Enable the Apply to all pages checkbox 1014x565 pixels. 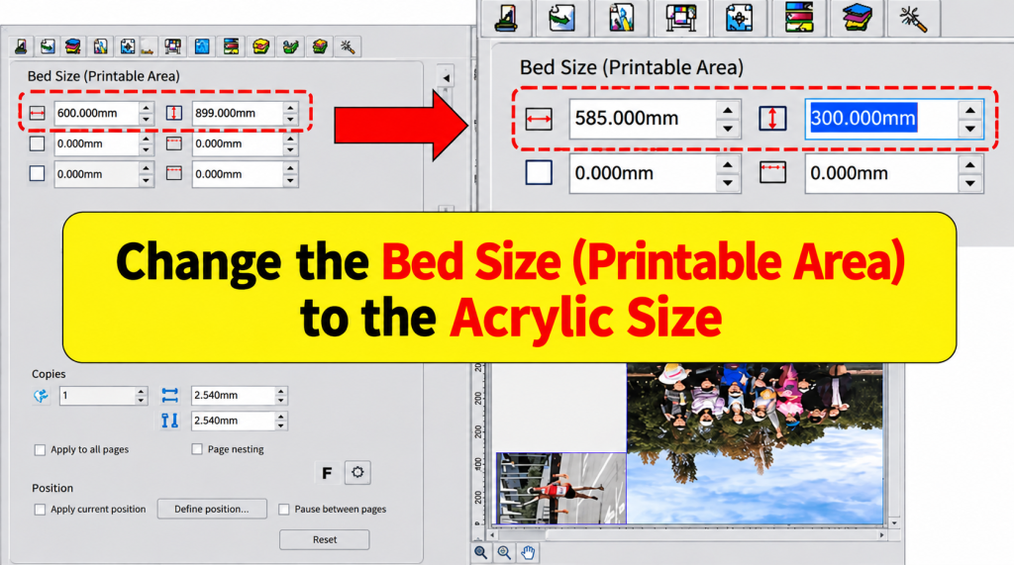click(x=40, y=450)
